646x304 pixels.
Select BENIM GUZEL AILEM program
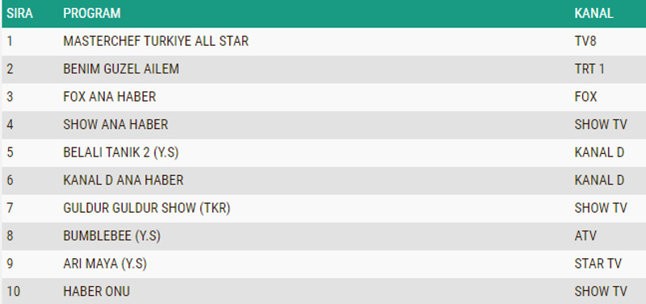coord(121,69)
